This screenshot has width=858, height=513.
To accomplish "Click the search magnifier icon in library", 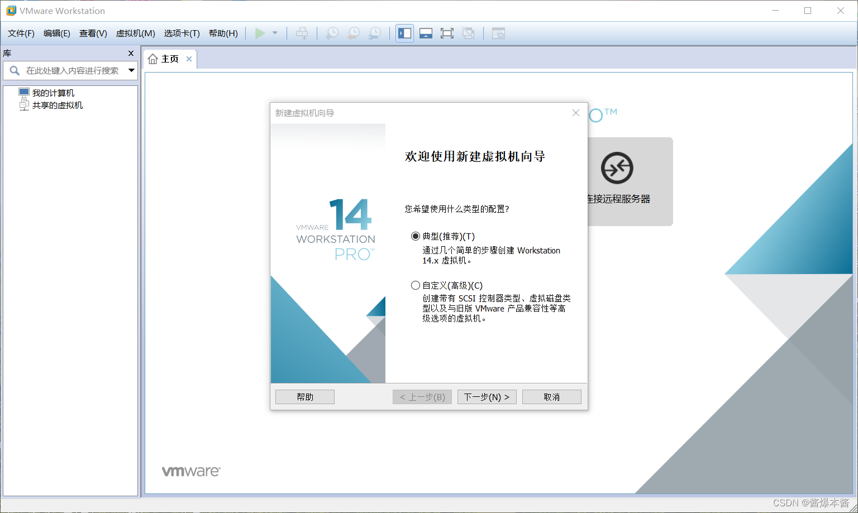I will tap(15, 70).
